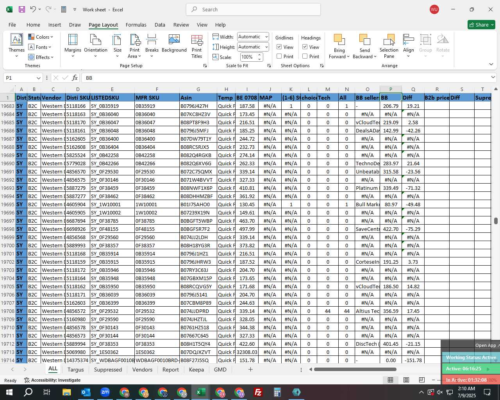Open Align objects menu
Screen dimensions: 500x400
point(409,46)
